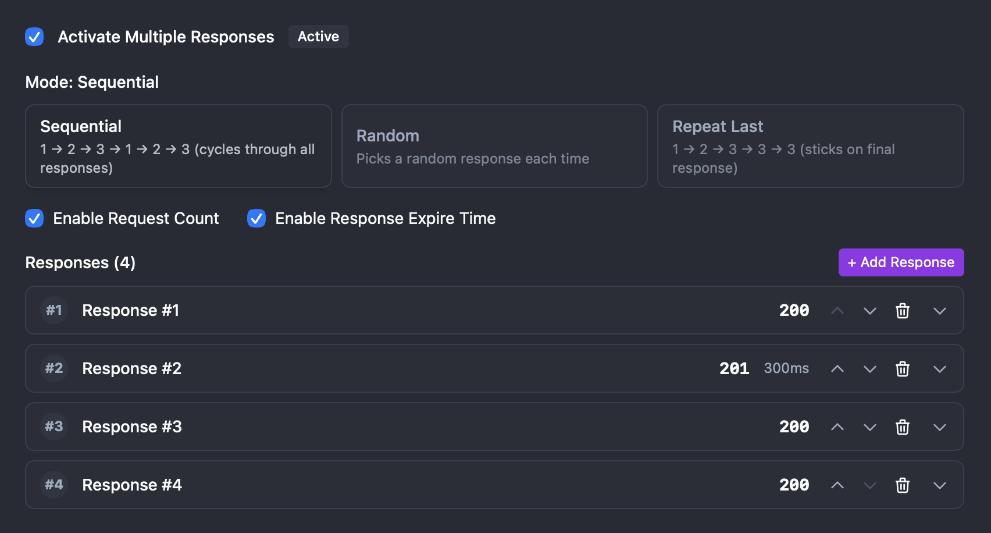This screenshot has height=533, width=991.
Task: Delete Response #1 using its trash icon
Action: pyautogui.click(x=903, y=311)
